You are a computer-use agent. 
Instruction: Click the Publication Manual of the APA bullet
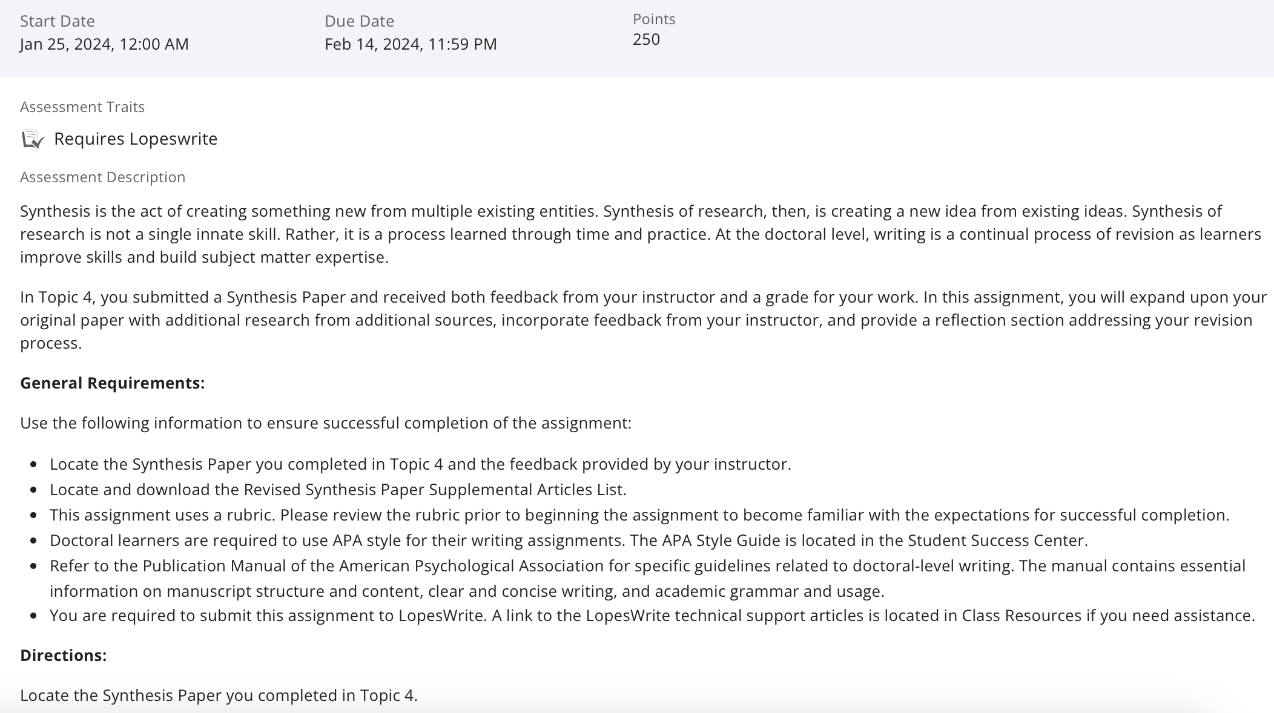(647, 579)
